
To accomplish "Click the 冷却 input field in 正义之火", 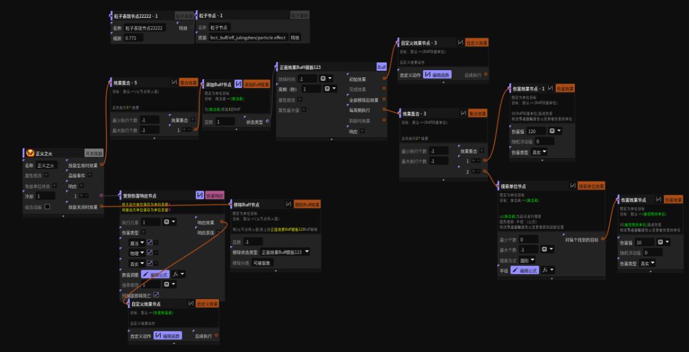I will click(x=45, y=196).
